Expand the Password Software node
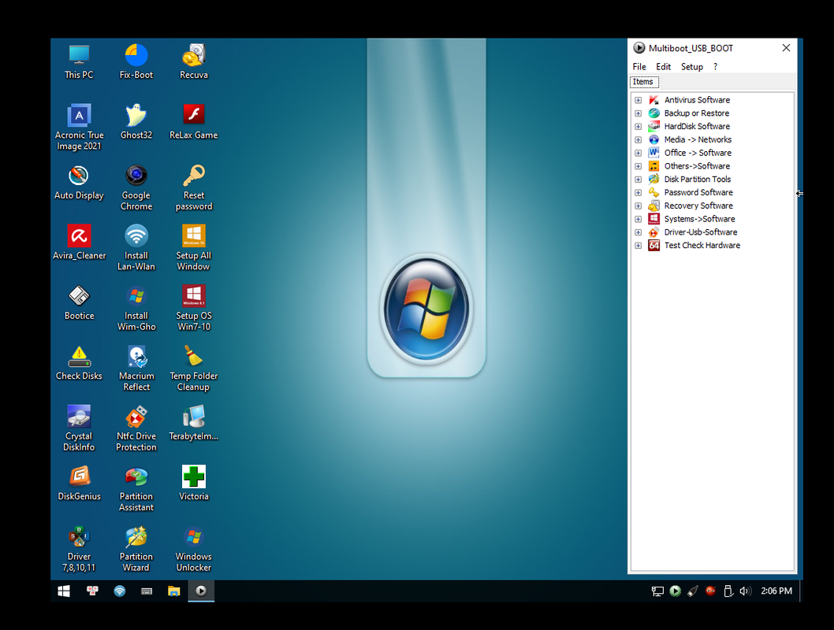 coord(639,193)
